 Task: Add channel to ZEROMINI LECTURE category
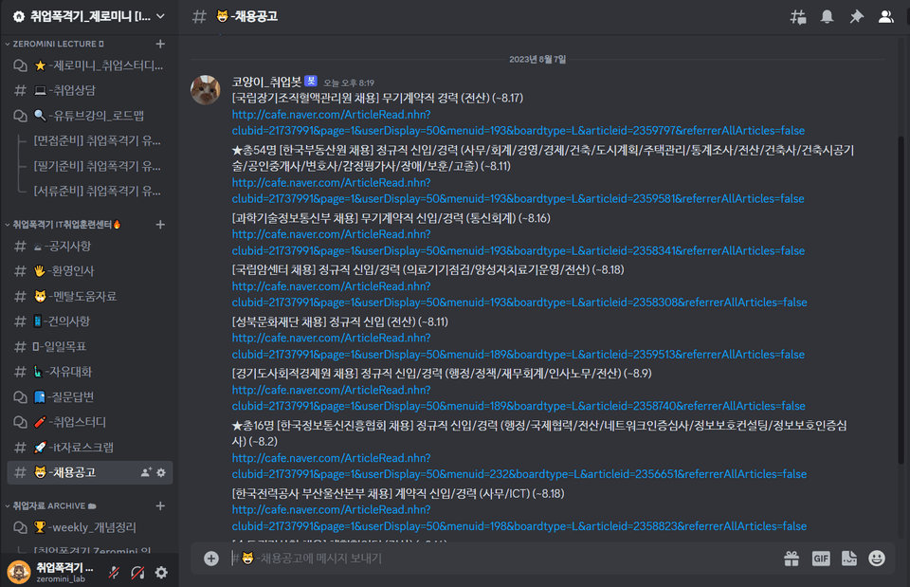click(x=161, y=44)
